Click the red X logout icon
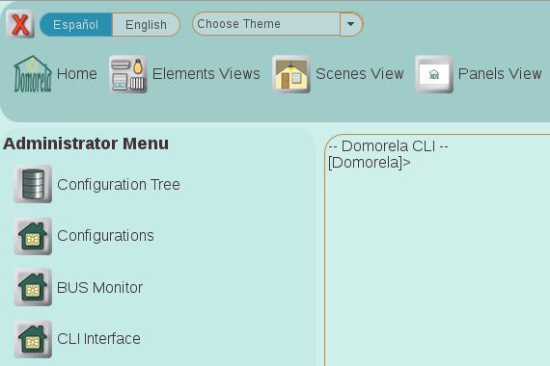550x366 pixels. tap(20, 24)
